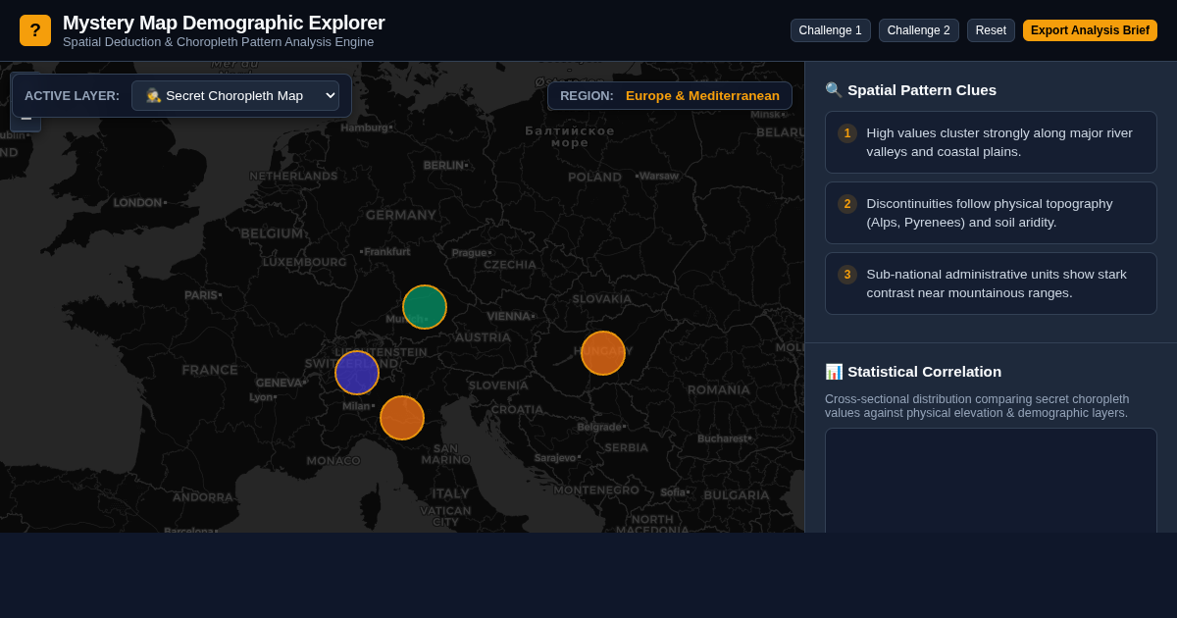The height and width of the screenshot is (618, 1177).
Task: Export the Analysis Brief
Action: (1090, 30)
